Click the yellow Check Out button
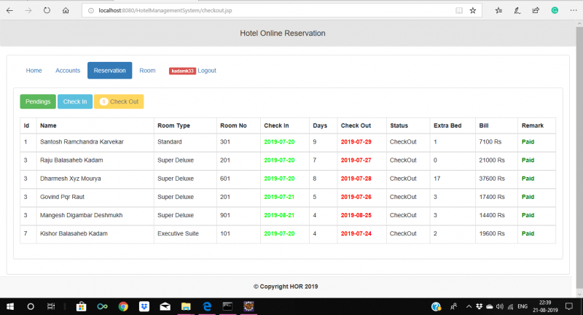The image size is (583, 315). tap(119, 101)
